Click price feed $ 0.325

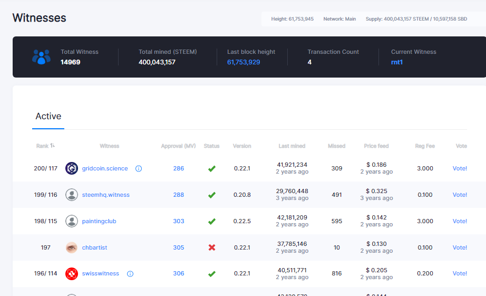point(376,191)
